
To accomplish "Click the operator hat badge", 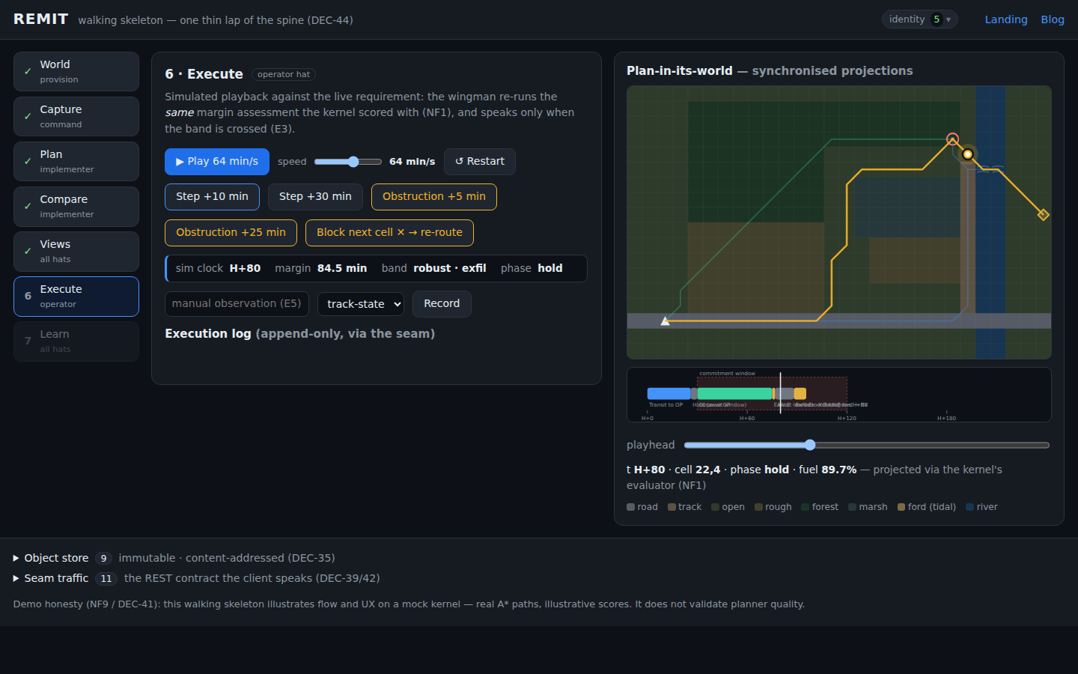I will (x=284, y=75).
